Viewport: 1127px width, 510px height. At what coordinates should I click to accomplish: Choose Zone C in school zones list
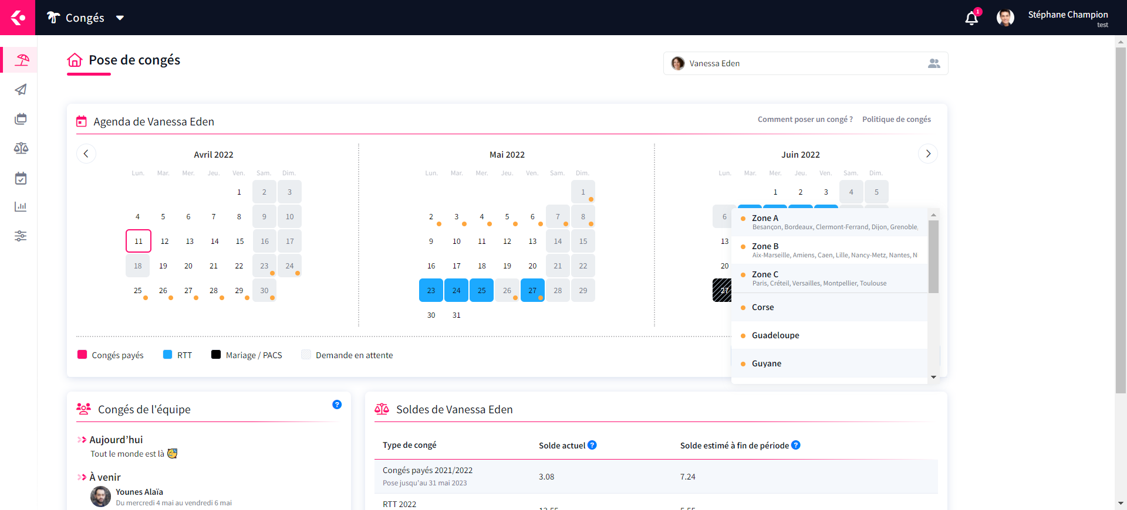tap(829, 278)
